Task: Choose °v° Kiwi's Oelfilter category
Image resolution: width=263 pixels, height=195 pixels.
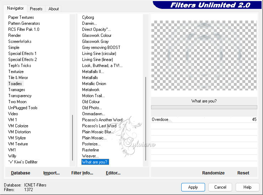Action: coord(23,162)
